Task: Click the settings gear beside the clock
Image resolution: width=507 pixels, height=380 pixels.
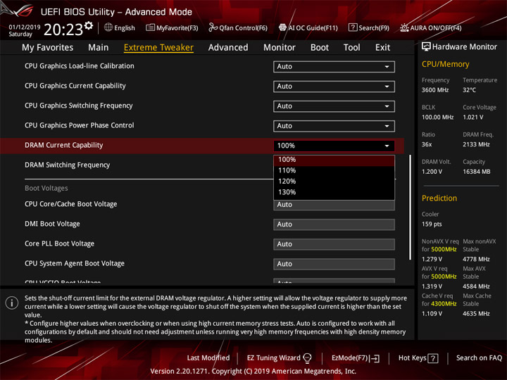Action: [x=89, y=25]
